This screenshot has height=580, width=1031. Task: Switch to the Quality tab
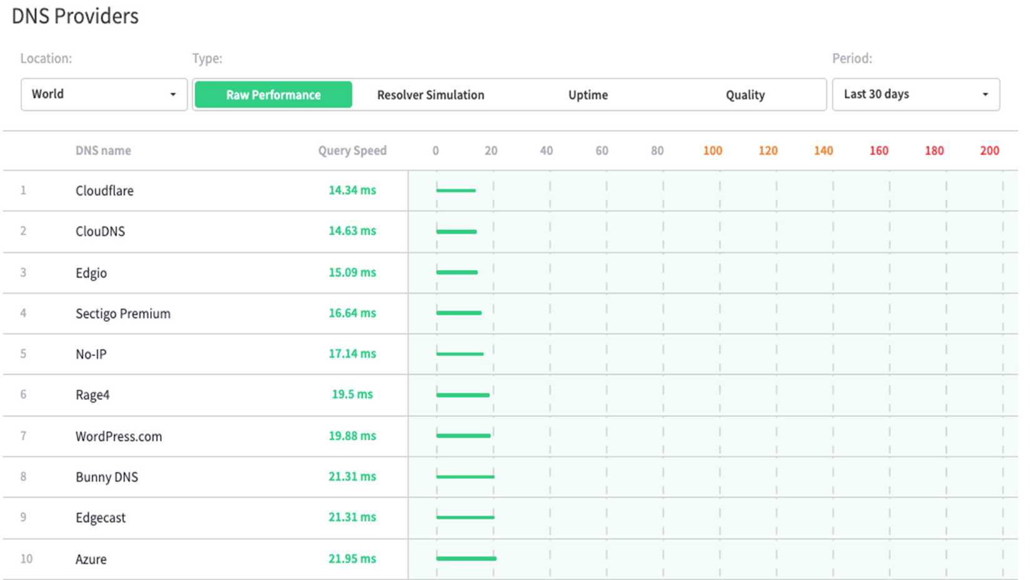point(745,94)
